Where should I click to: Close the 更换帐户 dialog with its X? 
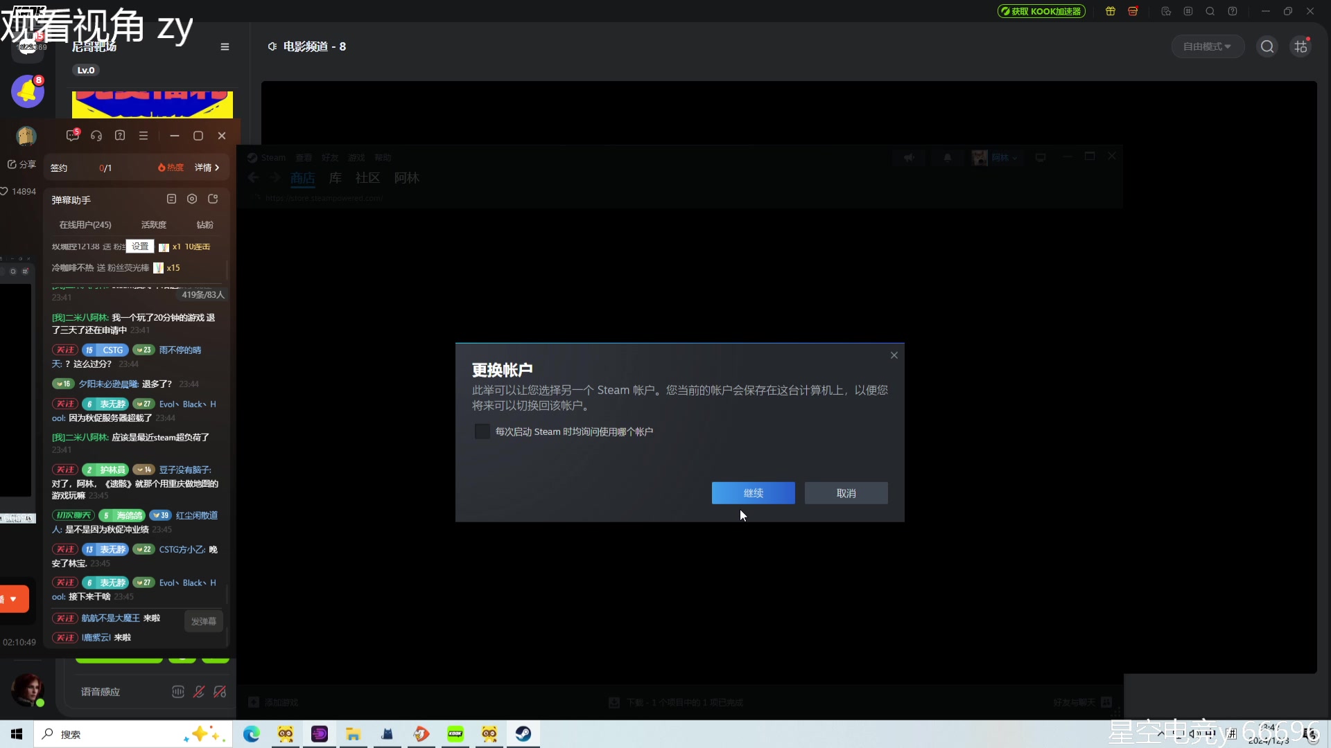(894, 355)
